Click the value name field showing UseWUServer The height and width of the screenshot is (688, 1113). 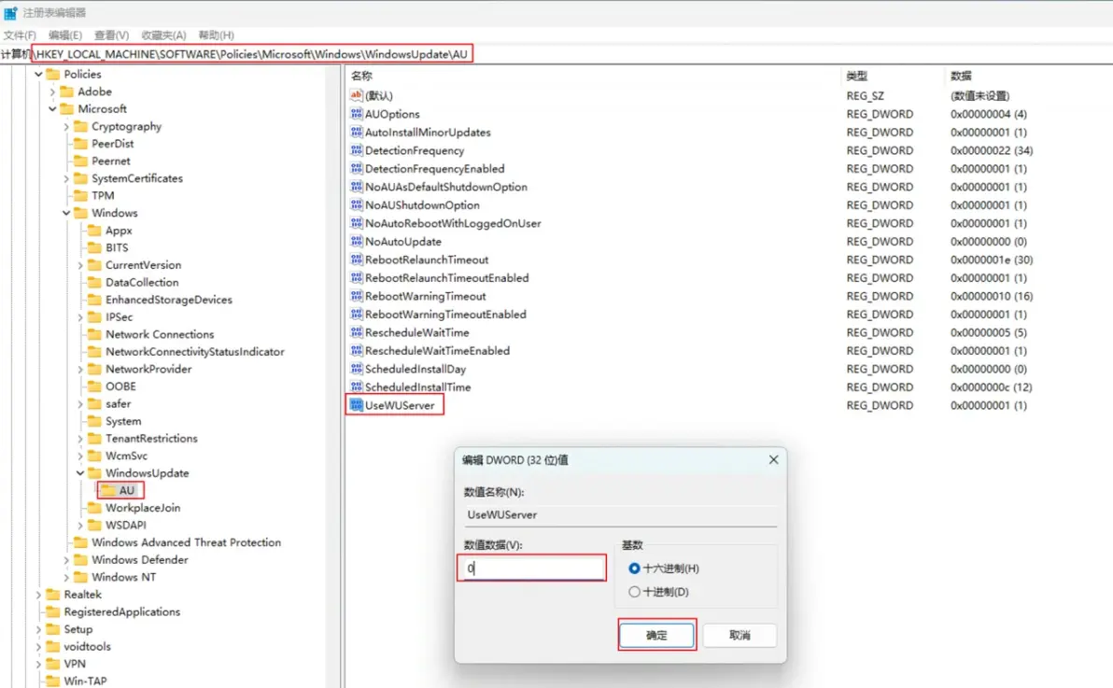pyautogui.click(x=620, y=514)
